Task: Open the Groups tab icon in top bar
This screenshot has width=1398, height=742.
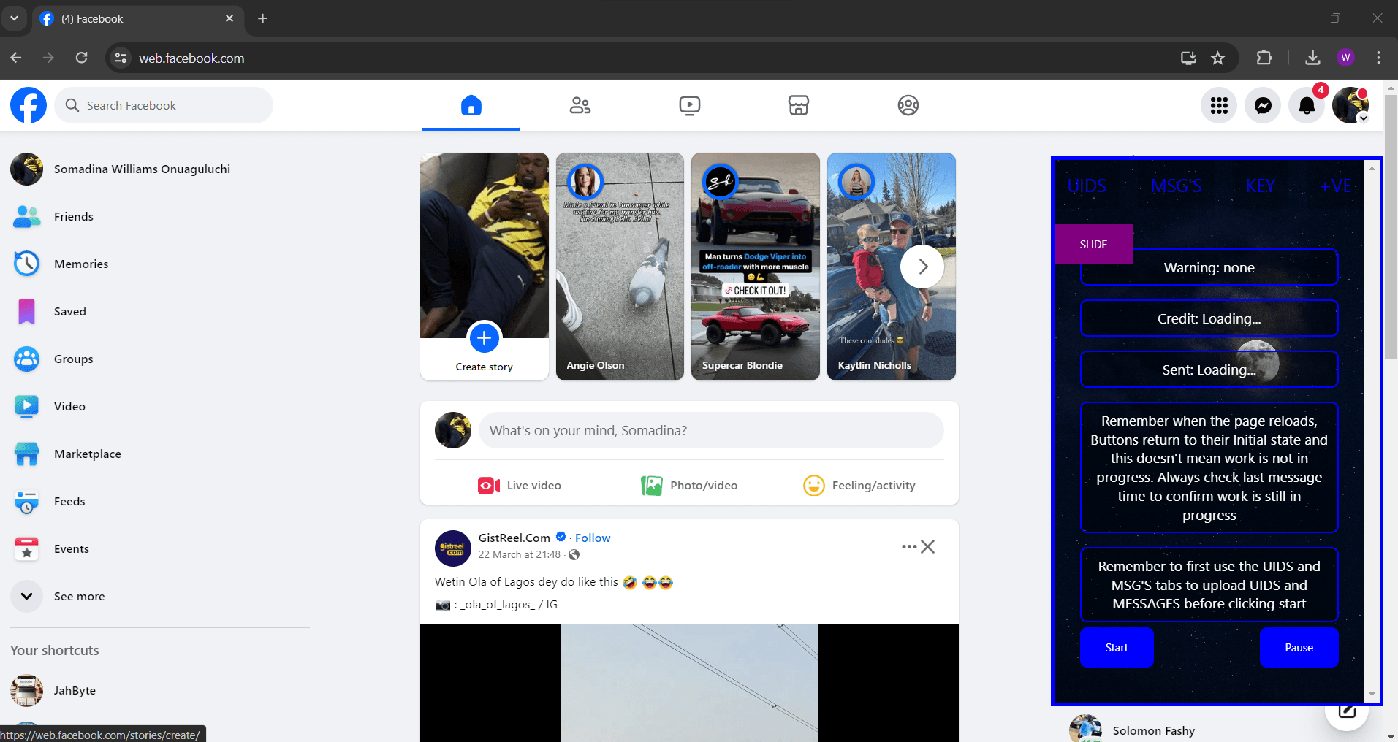Action: coord(908,105)
